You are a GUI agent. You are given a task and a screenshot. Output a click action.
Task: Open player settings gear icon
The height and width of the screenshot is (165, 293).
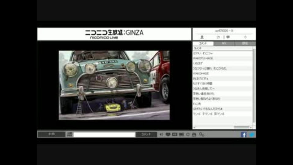[x=201, y=134]
